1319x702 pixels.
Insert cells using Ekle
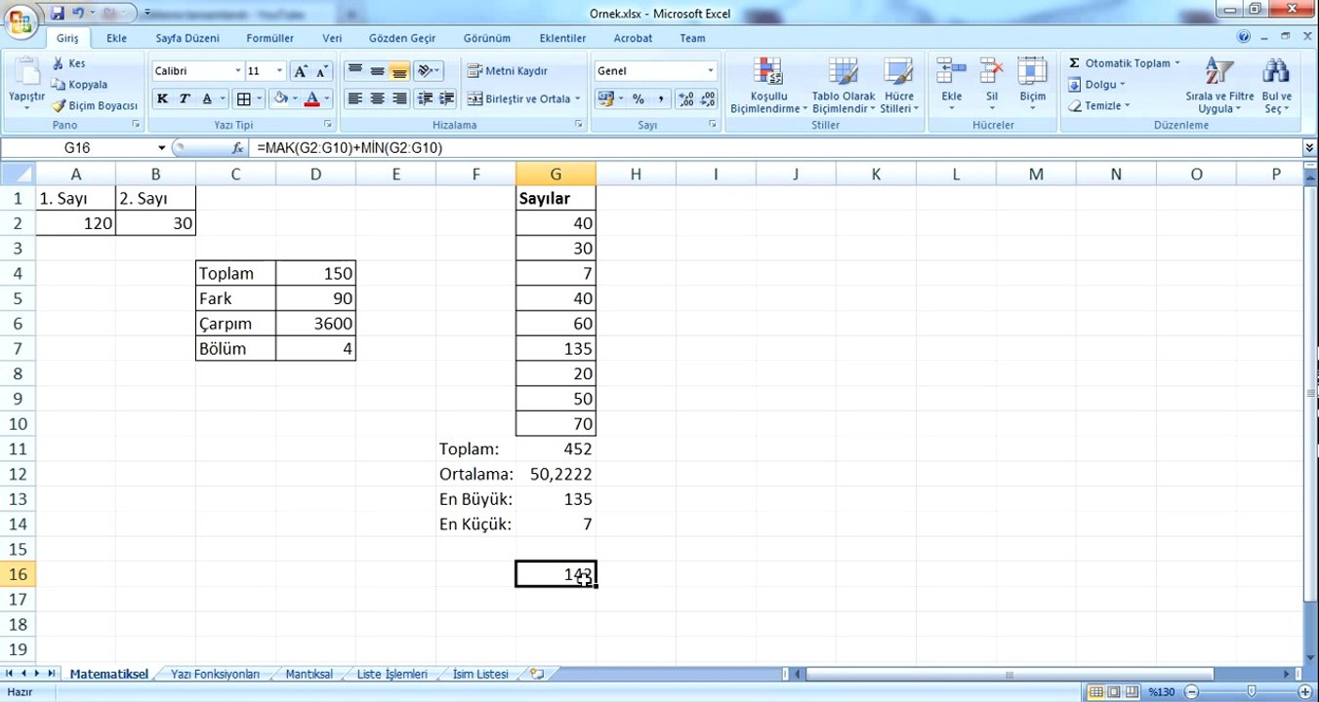point(951,85)
